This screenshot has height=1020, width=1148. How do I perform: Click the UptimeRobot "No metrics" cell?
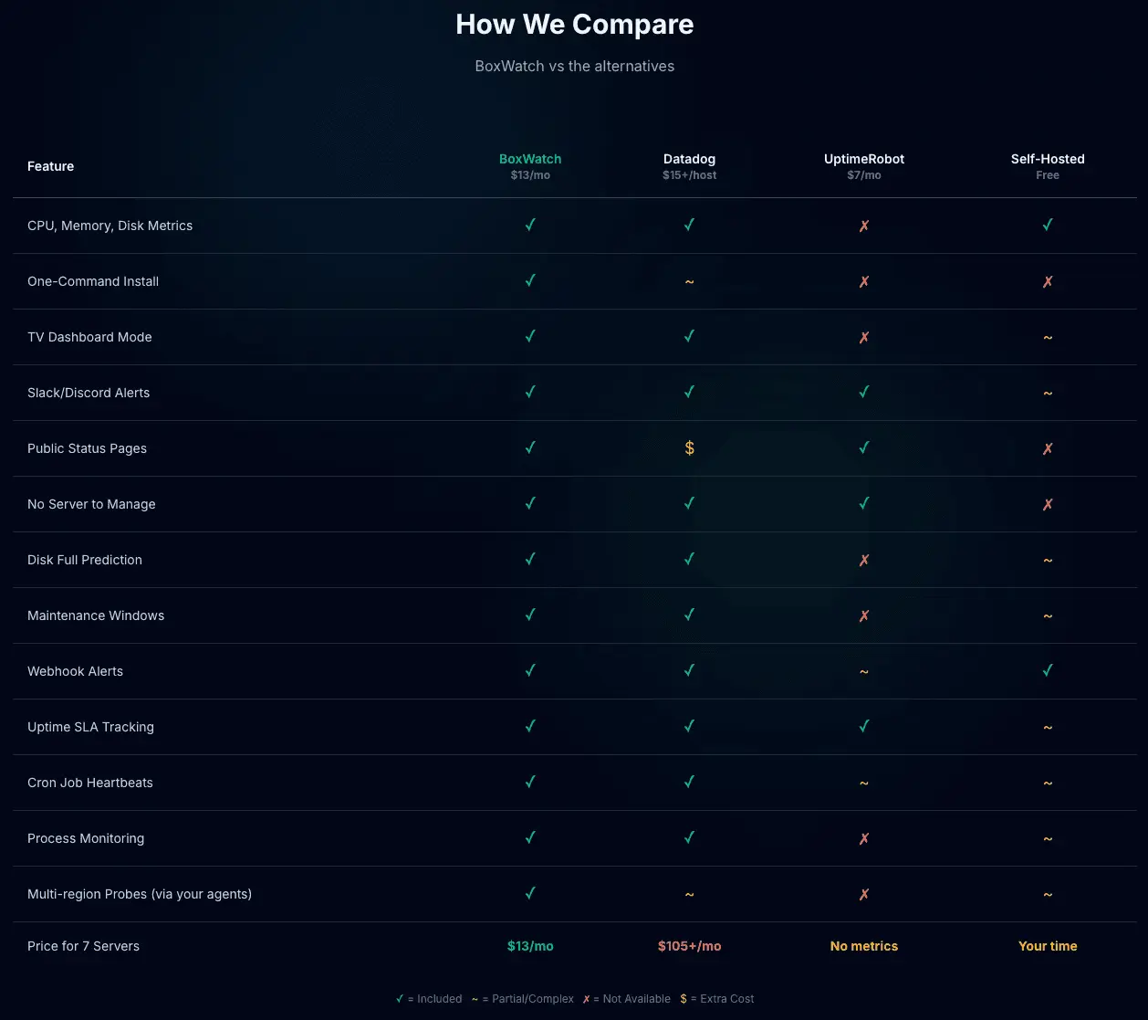coord(864,946)
